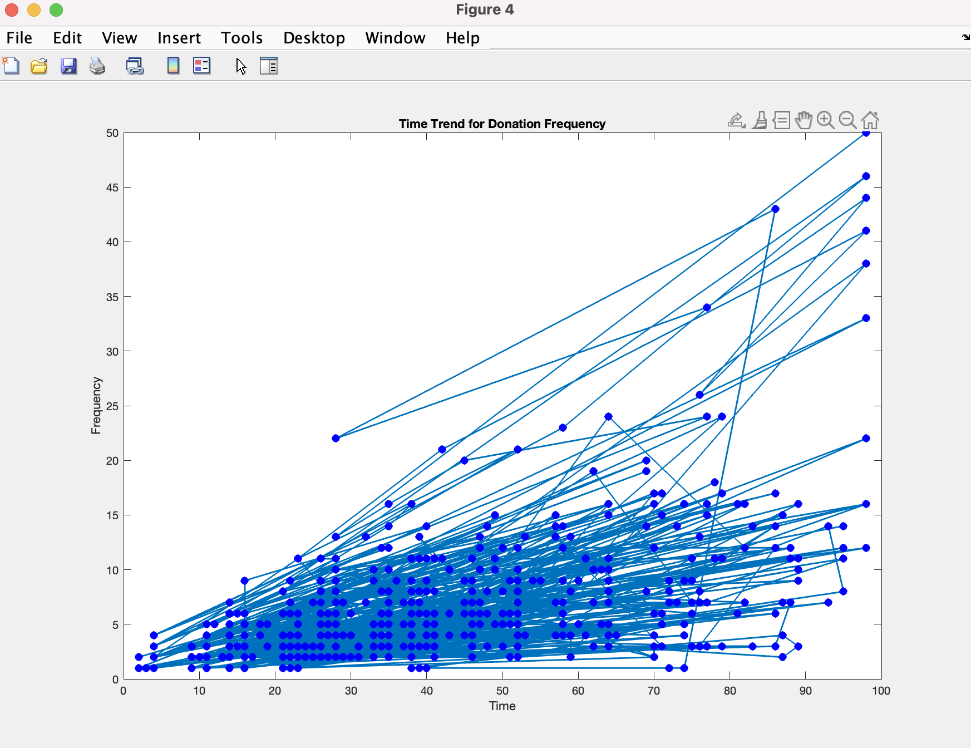Image resolution: width=971 pixels, height=748 pixels.
Task: Insert a colorbar
Action: [172, 66]
